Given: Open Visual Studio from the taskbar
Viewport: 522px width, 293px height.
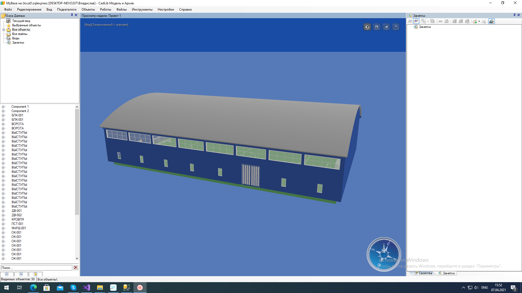Looking at the screenshot, I should coord(87,288).
